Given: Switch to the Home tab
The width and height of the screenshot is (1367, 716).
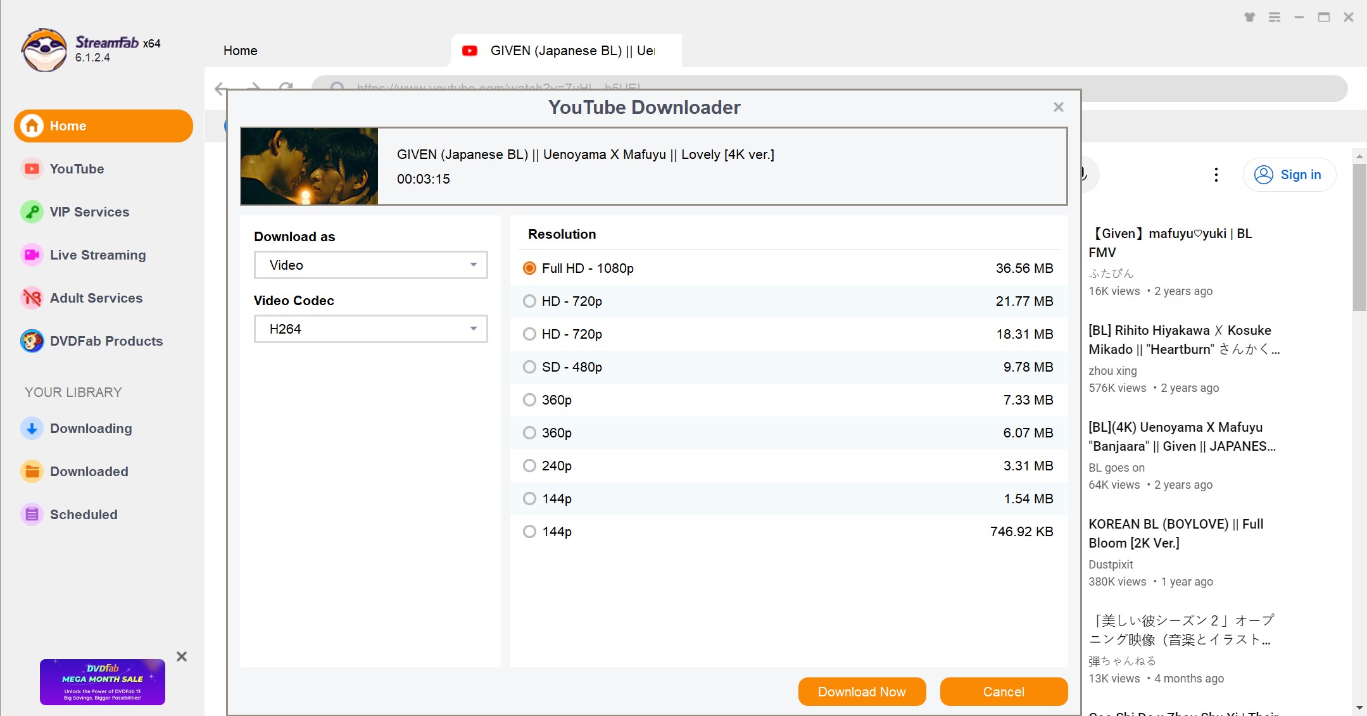Looking at the screenshot, I should pyautogui.click(x=241, y=51).
